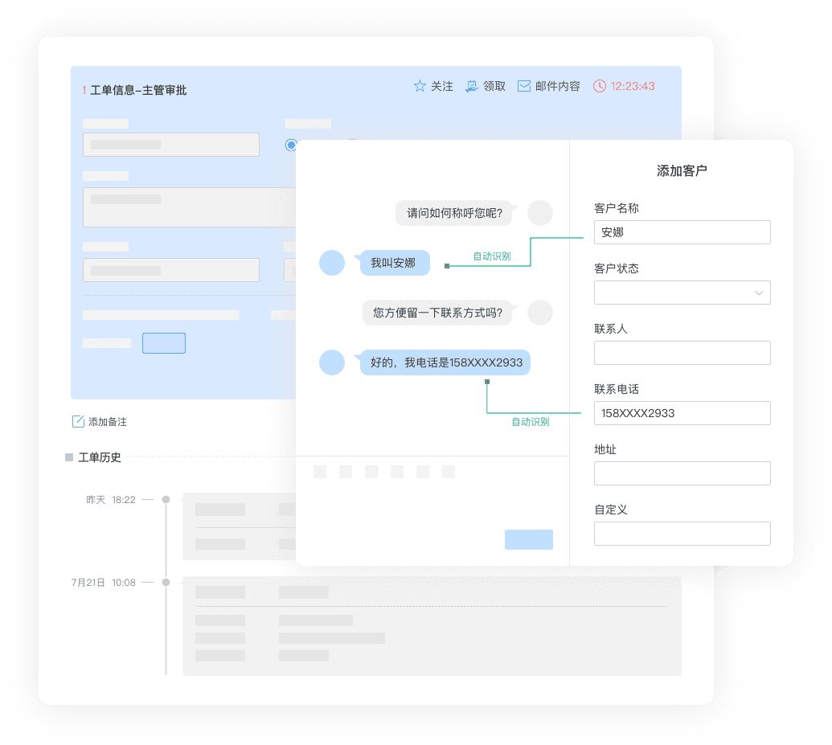Image resolution: width=832 pixels, height=745 pixels.
Task: Click the blue customer avatar beside 我叫安娜
Action: [332, 263]
